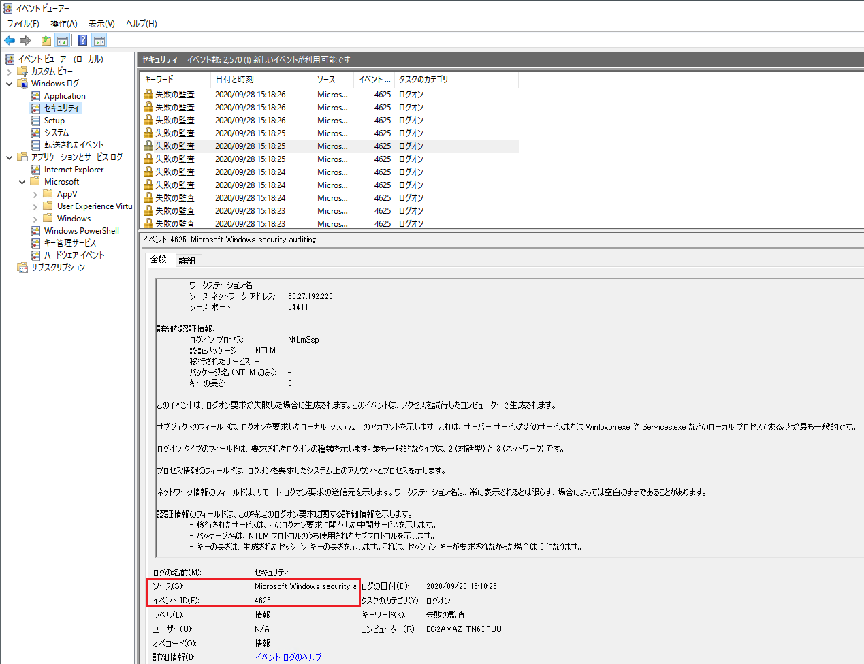Sort by the キーワード column header

[174, 80]
